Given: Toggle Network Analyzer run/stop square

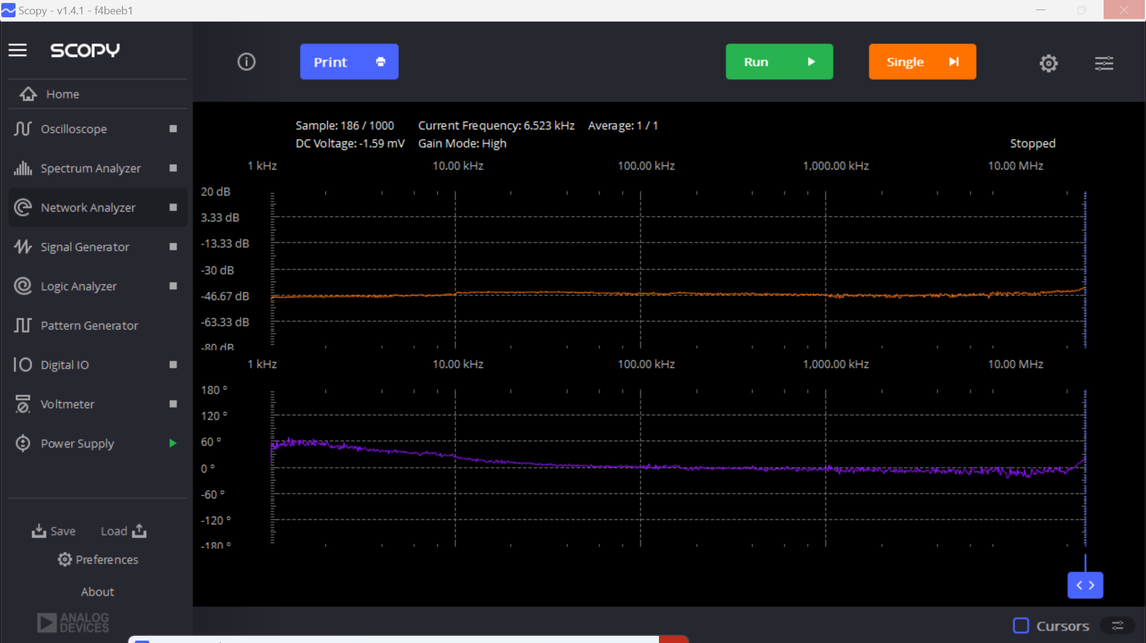Looking at the screenshot, I should (173, 208).
